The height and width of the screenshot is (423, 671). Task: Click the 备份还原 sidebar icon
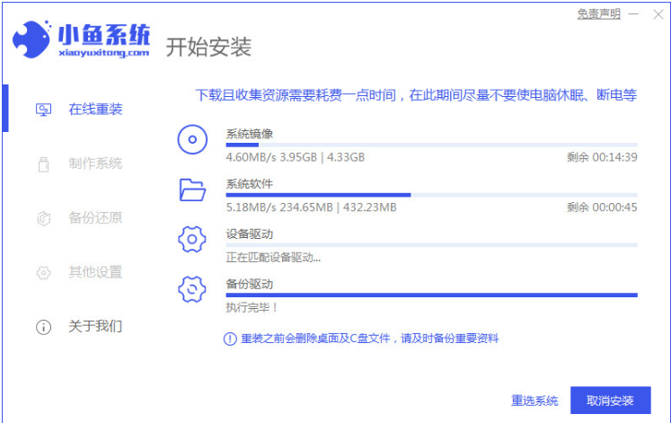[43, 218]
